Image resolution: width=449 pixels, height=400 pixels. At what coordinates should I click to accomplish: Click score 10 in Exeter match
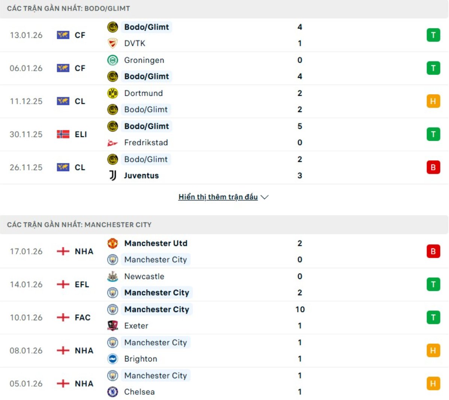(300, 309)
